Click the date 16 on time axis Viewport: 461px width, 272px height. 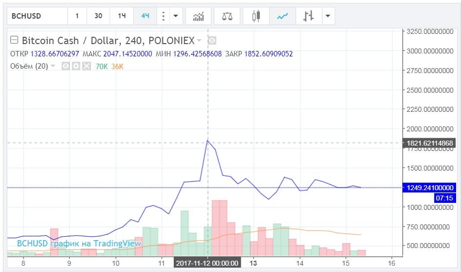coord(392,263)
